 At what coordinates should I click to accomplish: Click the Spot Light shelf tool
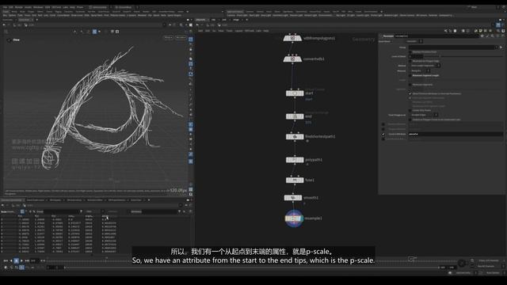(x=254, y=15)
